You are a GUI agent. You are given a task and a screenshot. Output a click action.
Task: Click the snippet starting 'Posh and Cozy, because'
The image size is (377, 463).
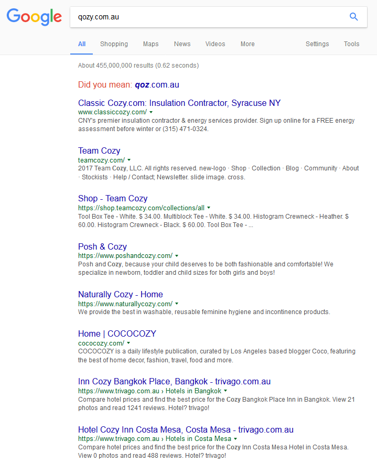pyautogui.click(x=206, y=268)
